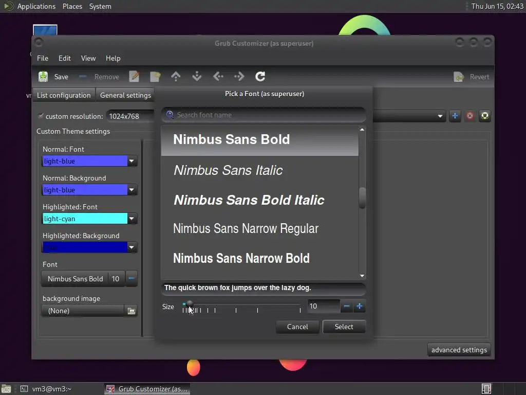The height and width of the screenshot is (395, 526).
Task: Click the font Size slider handle
Action: point(190,303)
